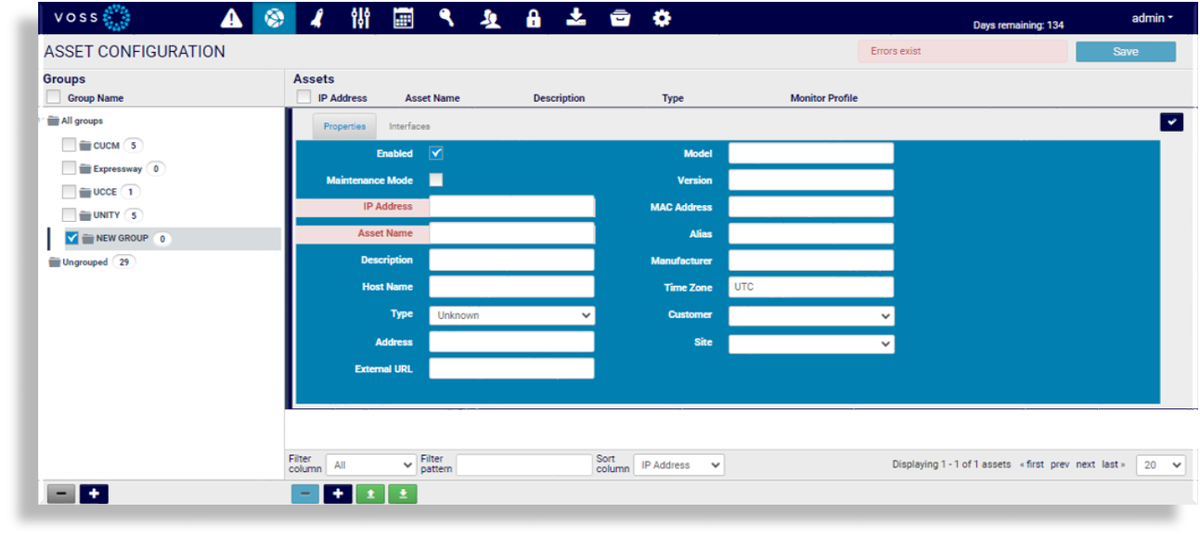The height and width of the screenshot is (539, 1200).
Task: Click the padlock icon in toolbar
Action: pos(533,19)
